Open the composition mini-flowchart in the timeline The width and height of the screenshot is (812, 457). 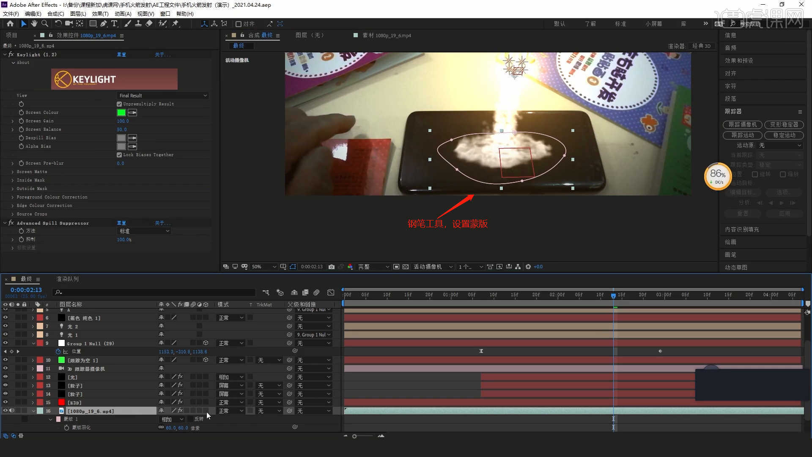266,292
